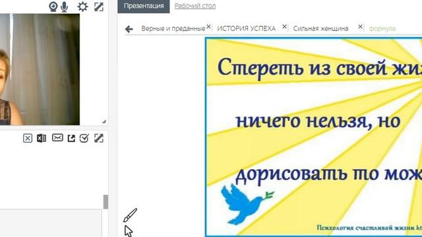Open the Рабочий стол tab
The image size is (422, 237).
pyautogui.click(x=195, y=6)
